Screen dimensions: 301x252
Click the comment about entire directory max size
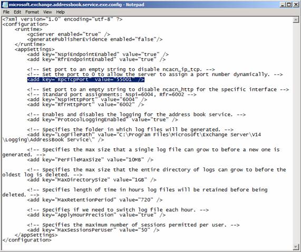point(157,170)
